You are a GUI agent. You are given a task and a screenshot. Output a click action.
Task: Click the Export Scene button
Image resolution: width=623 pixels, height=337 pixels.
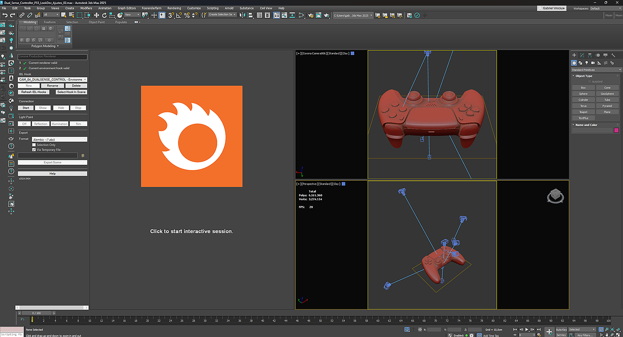coord(53,163)
